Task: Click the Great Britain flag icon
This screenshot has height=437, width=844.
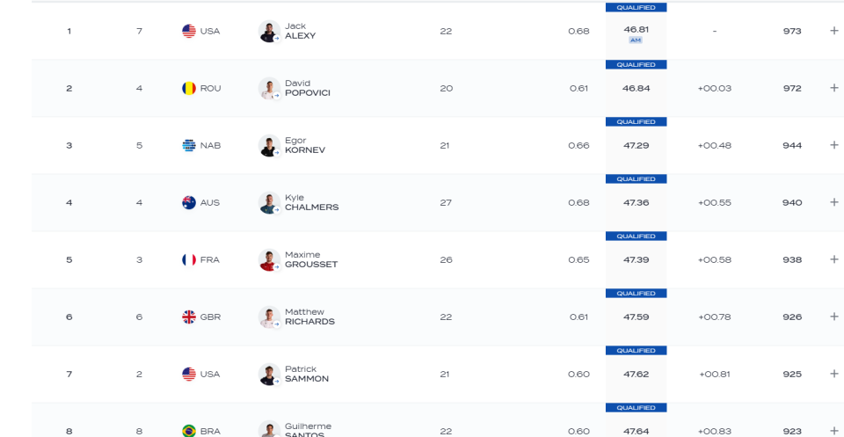Action: [x=189, y=317]
